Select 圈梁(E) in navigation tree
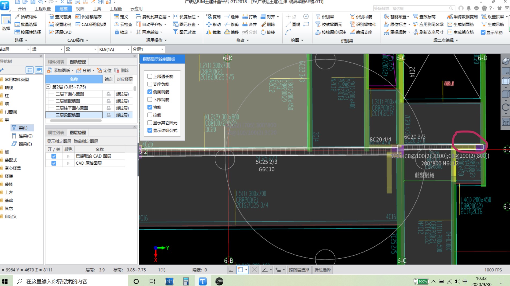This screenshot has width=510, height=286. pyautogui.click(x=22, y=144)
